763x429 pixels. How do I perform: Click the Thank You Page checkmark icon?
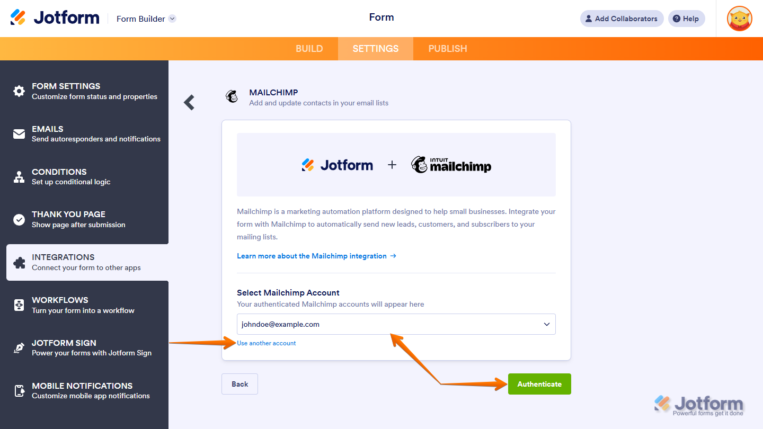(18, 219)
